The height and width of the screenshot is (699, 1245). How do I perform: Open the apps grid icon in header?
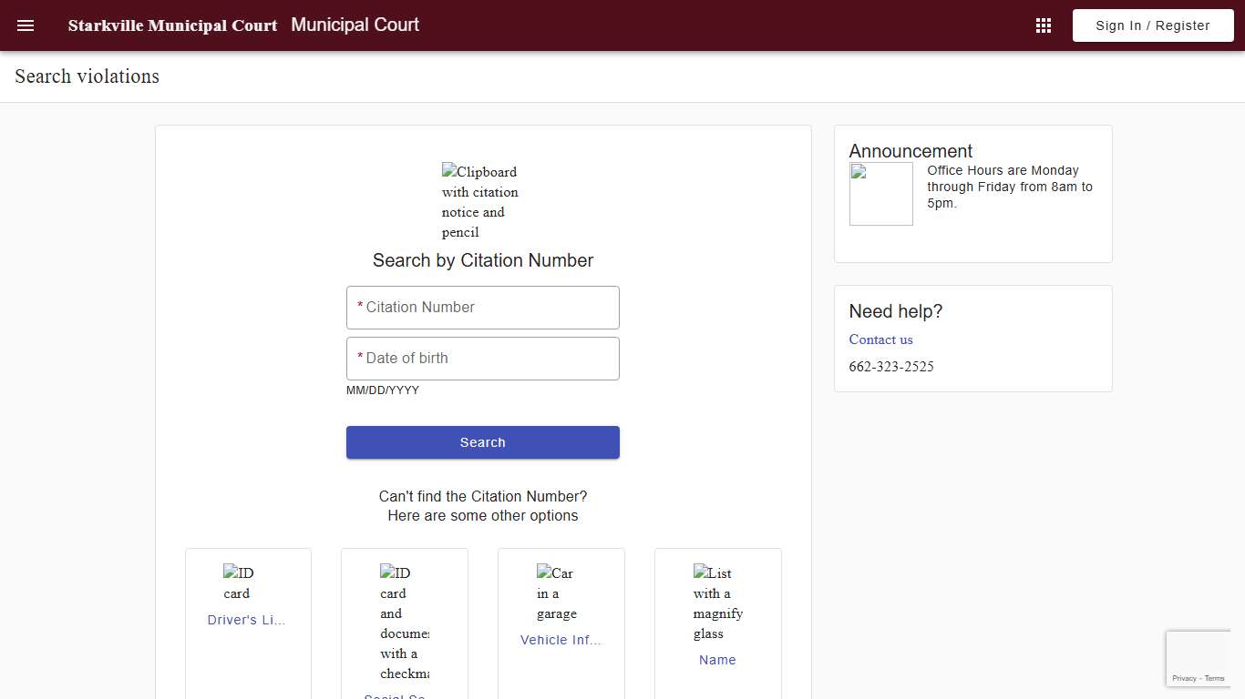pos(1043,25)
